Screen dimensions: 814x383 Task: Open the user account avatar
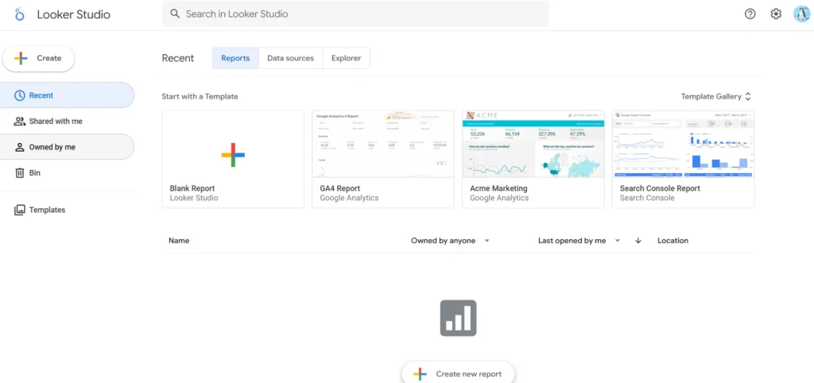[801, 14]
